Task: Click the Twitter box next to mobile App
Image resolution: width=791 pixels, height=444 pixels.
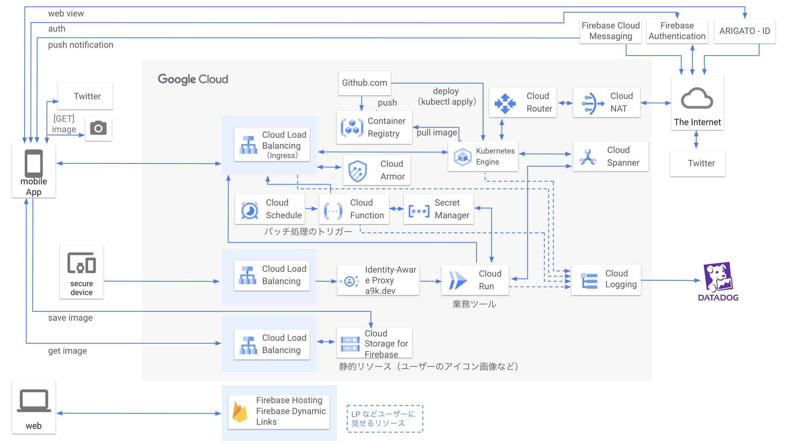Action: click(x=85, y=96)
